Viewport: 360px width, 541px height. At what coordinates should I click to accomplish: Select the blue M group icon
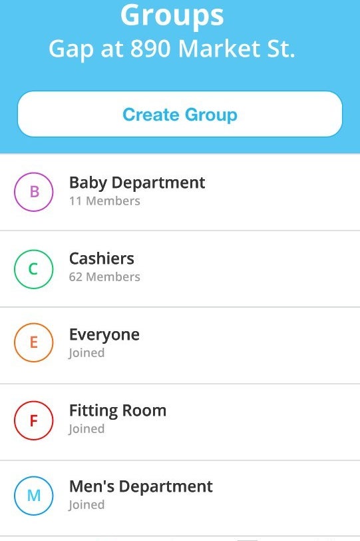click(34, 496)
